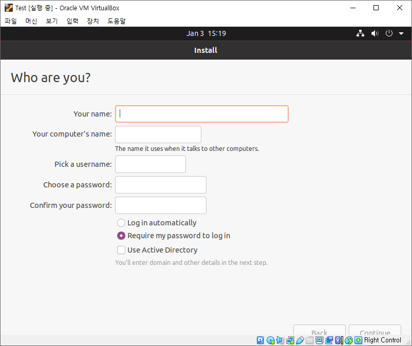Click the optical disk status icon
This screenshot has height=346, width=412.
click(x=270, y=340)
